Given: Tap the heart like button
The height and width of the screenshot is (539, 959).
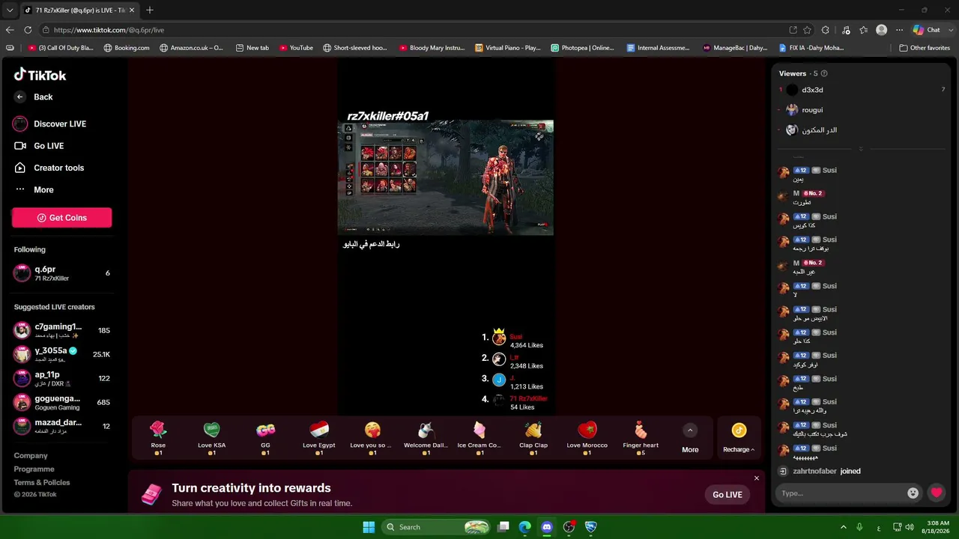Looking at the screenshot, I should 937,493.
